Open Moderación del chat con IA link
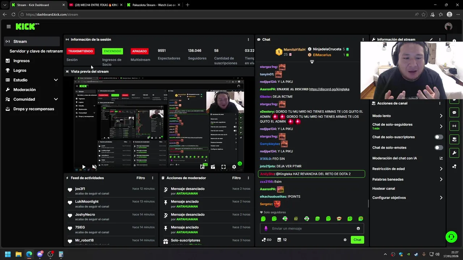This screenshot has height=260, width=463. coord(407,158)
